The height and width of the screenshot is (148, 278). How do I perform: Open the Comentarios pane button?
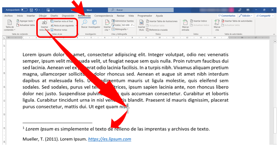227,16
